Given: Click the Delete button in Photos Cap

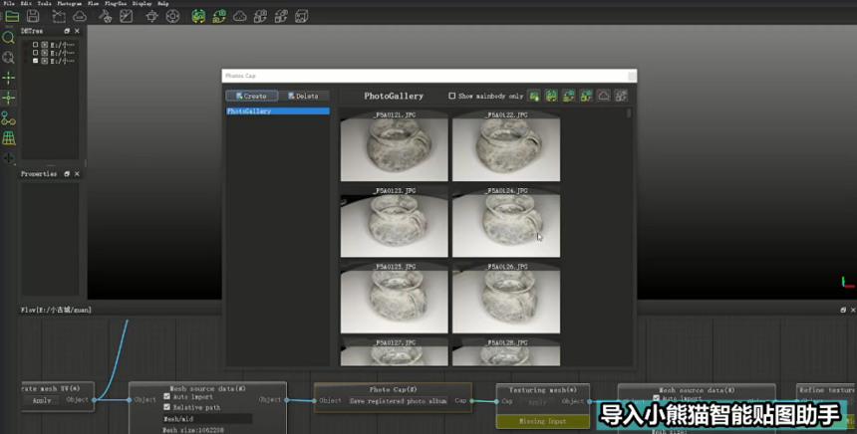Looking at the screenshot, I should coord(303,96).
